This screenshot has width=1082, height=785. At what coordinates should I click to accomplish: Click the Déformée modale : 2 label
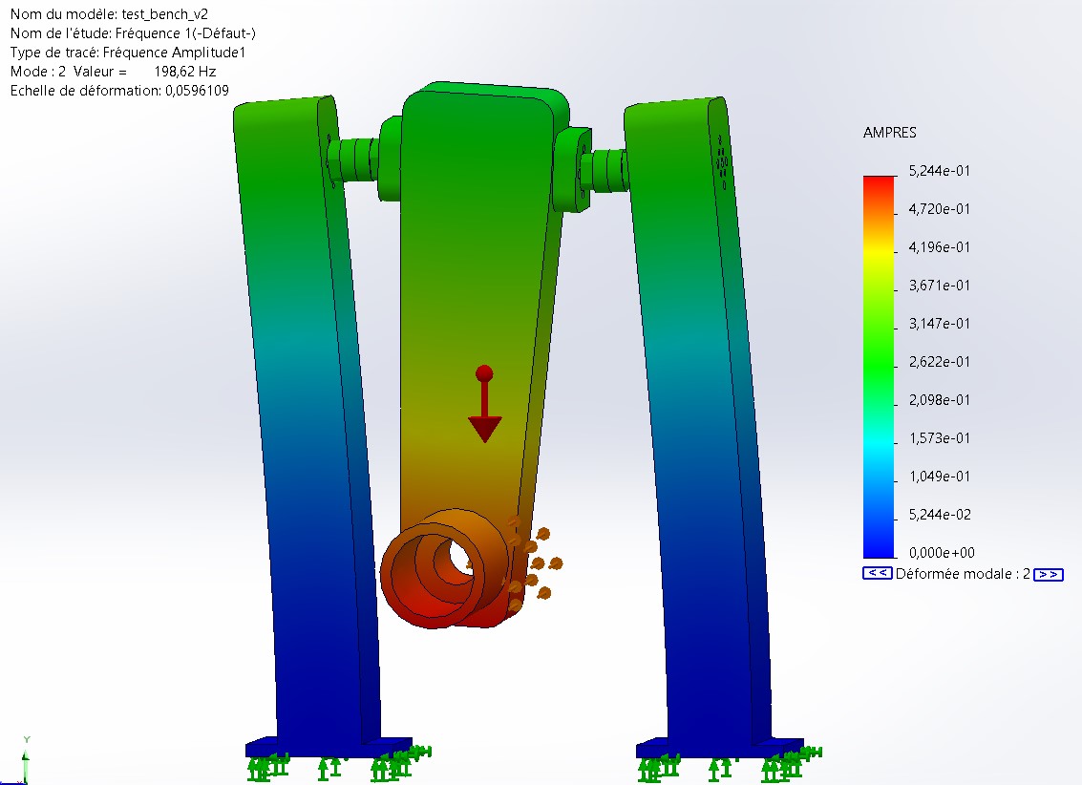click(963, 574)
